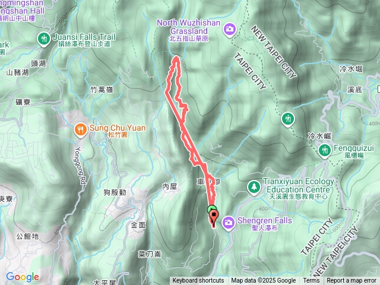The height and width of the screenshot is (285, 380).
Task: Click the North Wuzhishan Grassland camera marker
Action: 229,30
